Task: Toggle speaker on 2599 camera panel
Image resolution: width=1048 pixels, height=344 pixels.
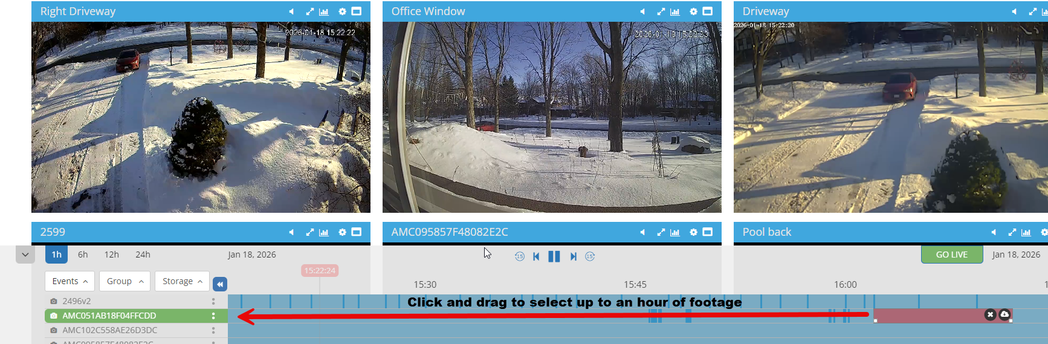Action: pyautogui.click(x=291, y=232)
